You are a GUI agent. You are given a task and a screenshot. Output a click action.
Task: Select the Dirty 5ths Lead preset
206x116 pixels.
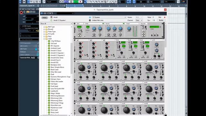[x=56, y=72]
